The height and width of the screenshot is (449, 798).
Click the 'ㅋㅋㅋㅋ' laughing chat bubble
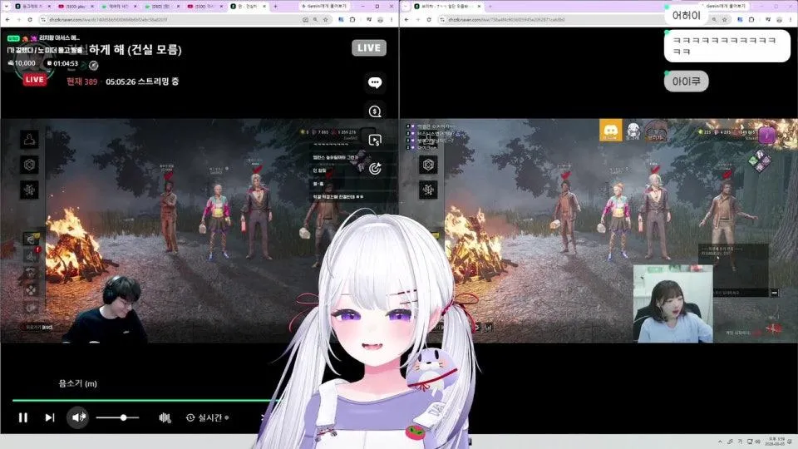coord(727,45)
